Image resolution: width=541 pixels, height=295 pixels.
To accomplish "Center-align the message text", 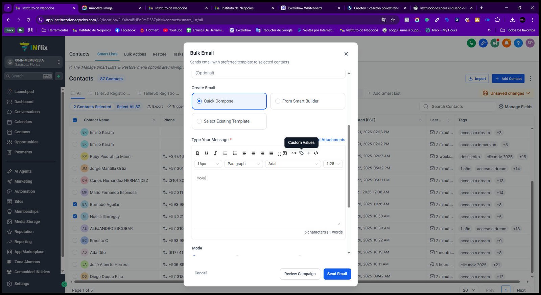I will point(253,153).
